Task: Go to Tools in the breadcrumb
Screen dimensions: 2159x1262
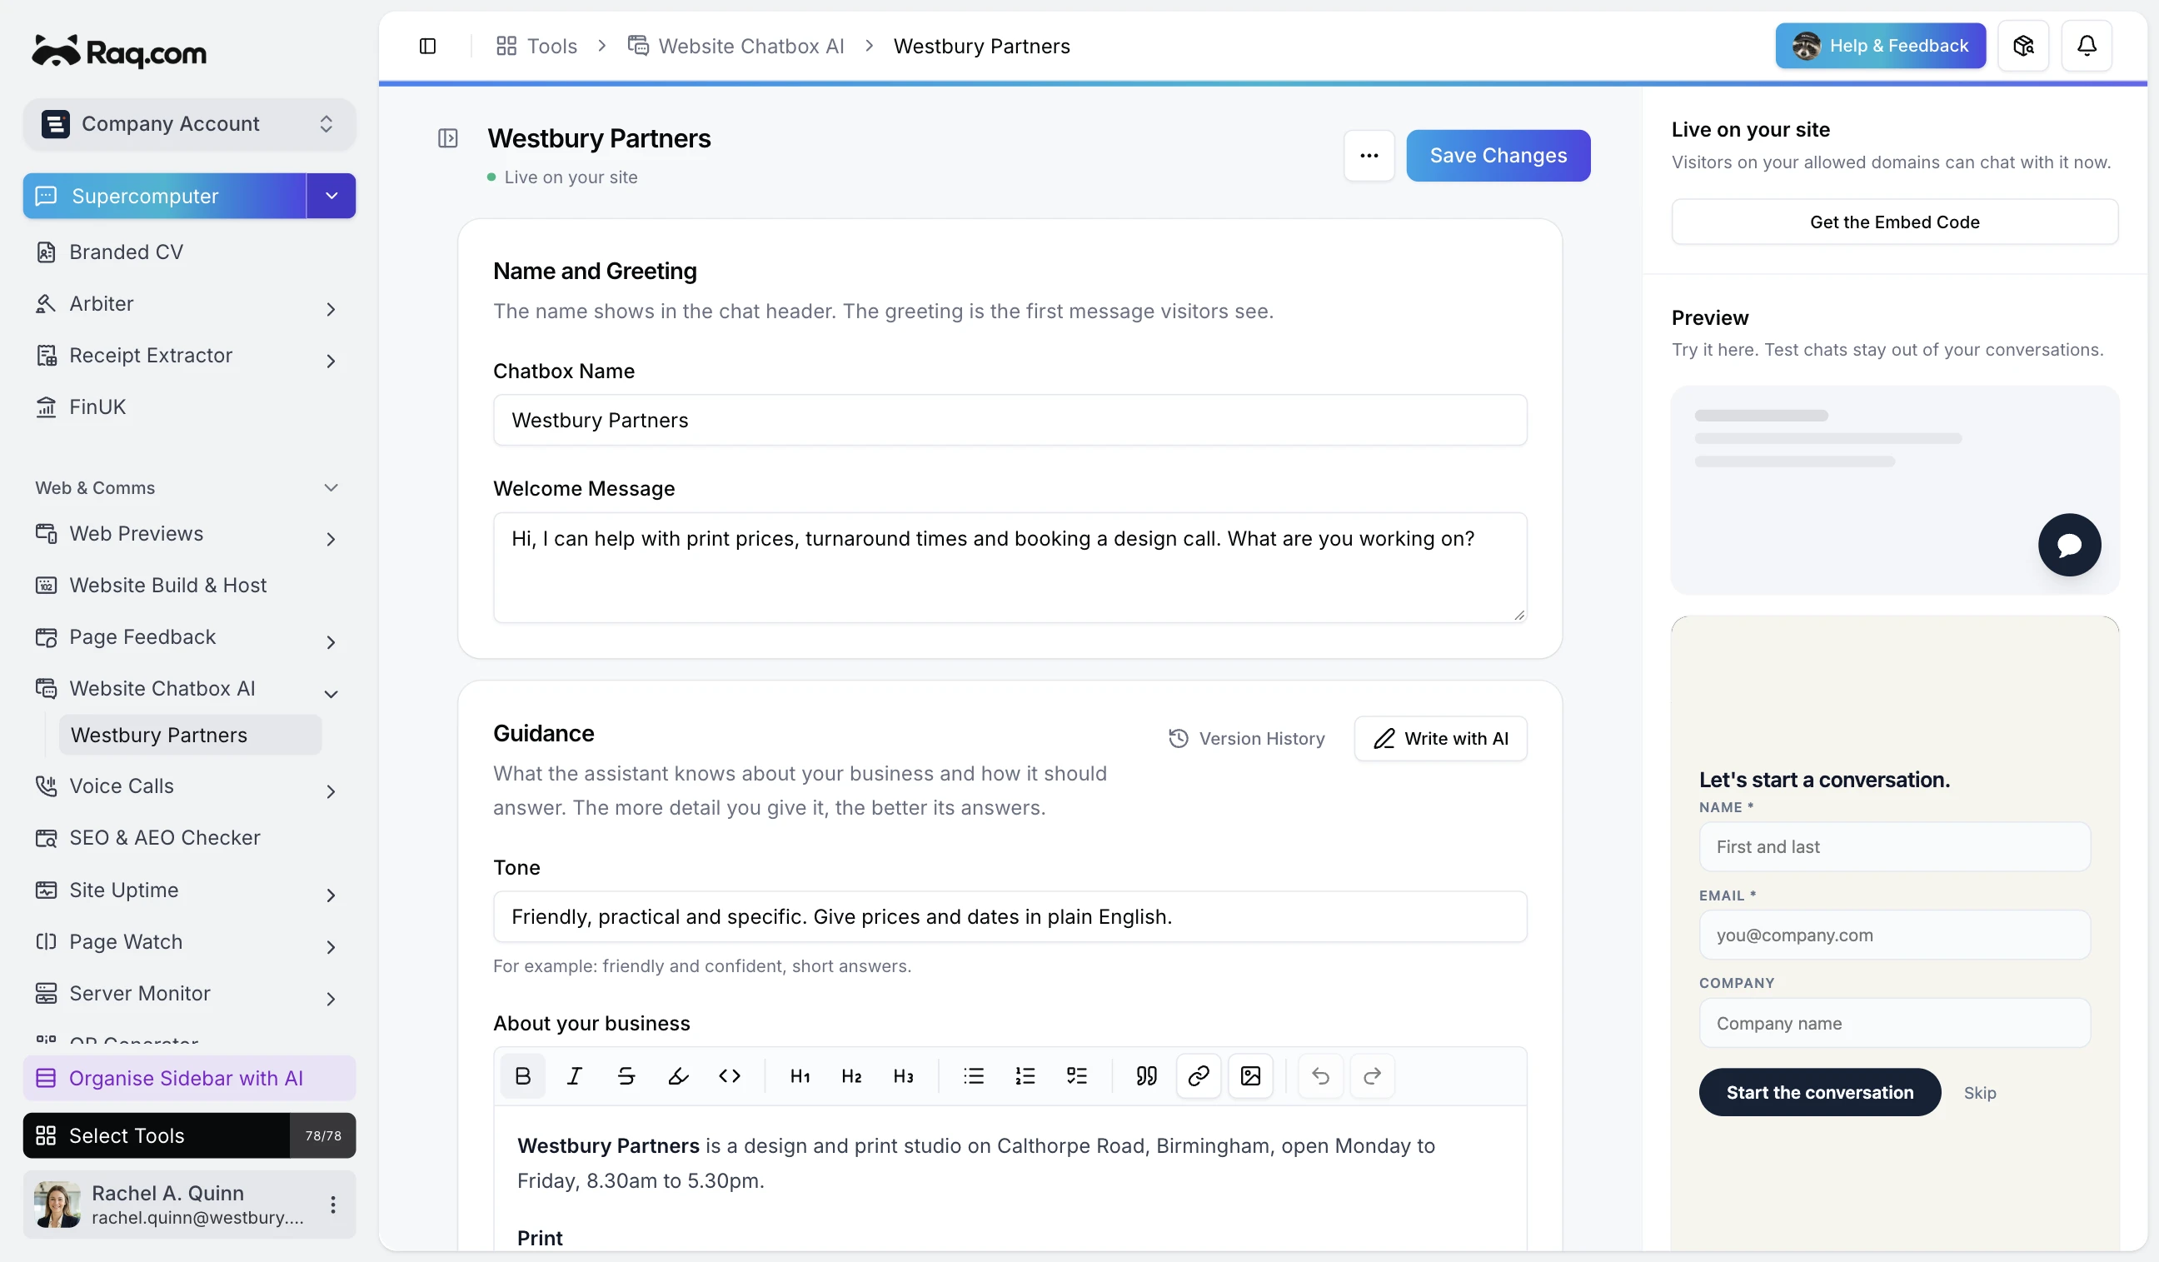Action: [536, 47]
